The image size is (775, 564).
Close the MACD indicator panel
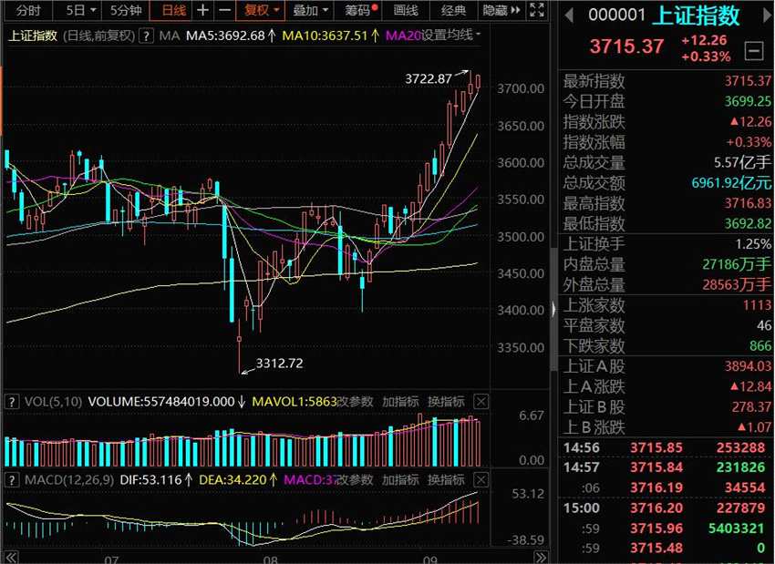tap(481, 479)
